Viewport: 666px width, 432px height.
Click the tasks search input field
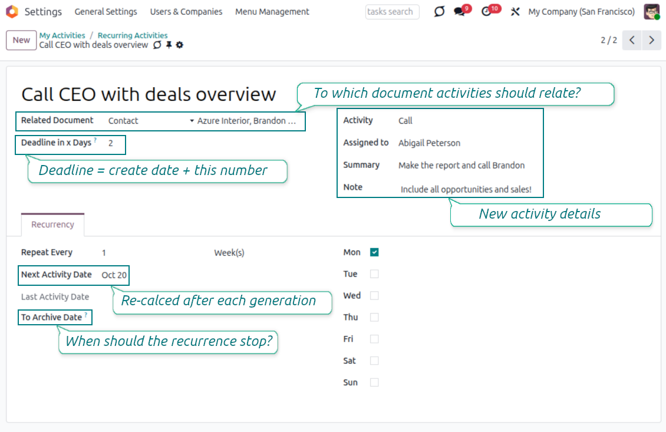coord(392,12)
